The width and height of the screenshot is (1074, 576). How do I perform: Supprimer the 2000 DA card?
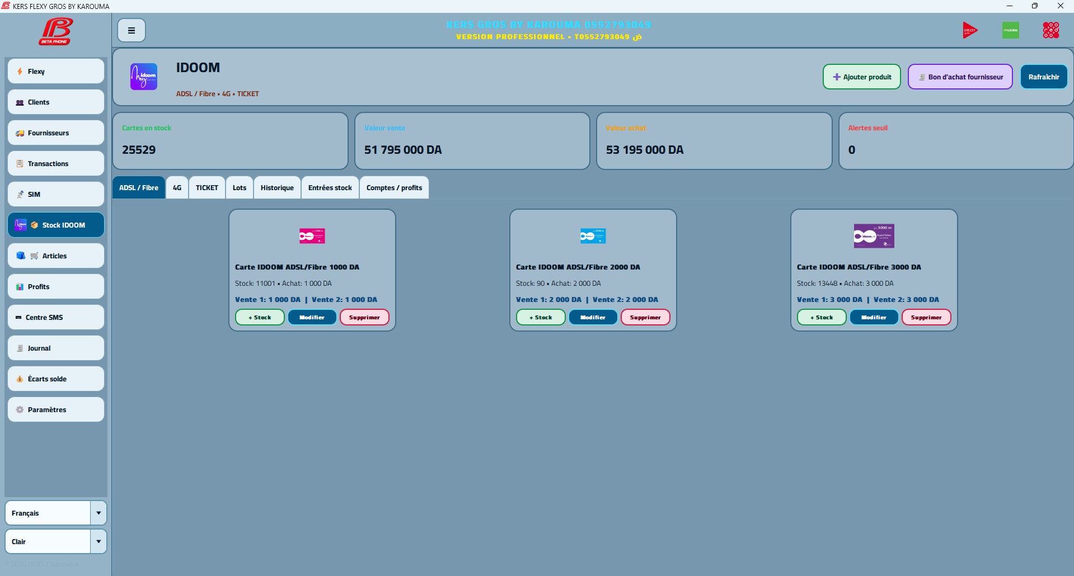(645, 317)
